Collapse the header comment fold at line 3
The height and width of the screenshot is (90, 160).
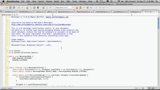click(x=7, y=21)
